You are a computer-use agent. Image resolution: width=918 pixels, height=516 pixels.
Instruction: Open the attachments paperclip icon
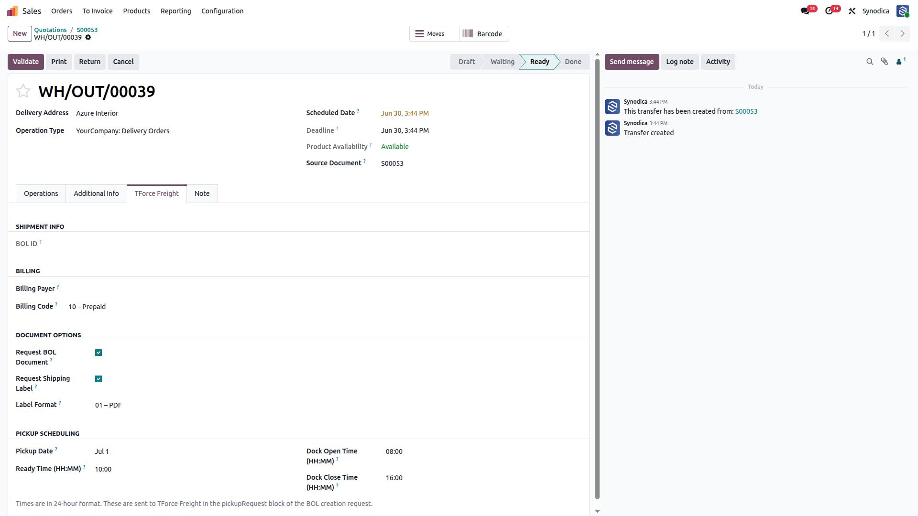tap(885, 62)
